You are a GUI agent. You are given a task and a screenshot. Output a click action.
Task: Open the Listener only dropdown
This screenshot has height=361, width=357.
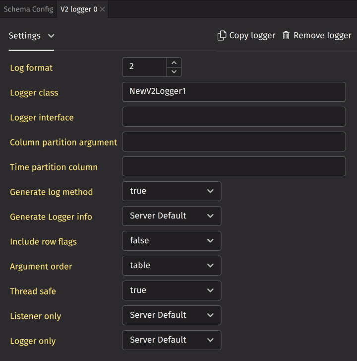(172, 315)
